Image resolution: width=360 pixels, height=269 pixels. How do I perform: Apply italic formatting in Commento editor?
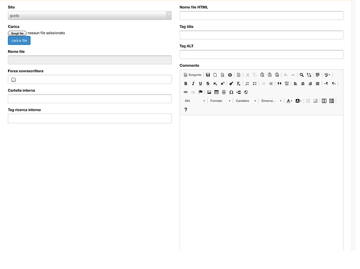point(193,84)
